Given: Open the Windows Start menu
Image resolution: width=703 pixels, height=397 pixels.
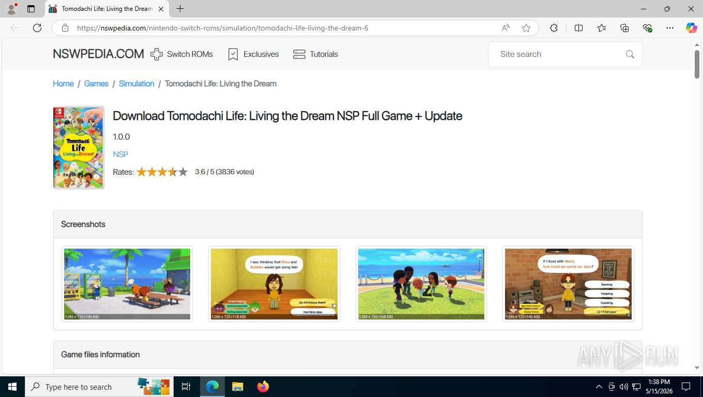Looking at the screenshot, I should pyautogui.click(x=12, y=387).
